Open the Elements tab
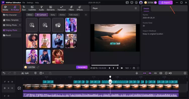The height and width of the screenshot is (99, 189). [51, 8]
